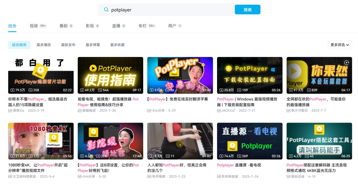Click danmaku icon showing 544
This screenshot has width=358, height=184.
coord(100,90)
